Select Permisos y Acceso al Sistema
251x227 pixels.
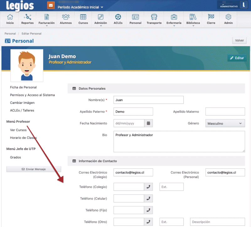pos(32,95)
